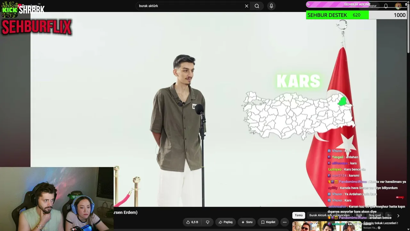Viewport: 410px width, 231px height.
Task: Click the video title ending in Erdem)
Action: (126, 212)
